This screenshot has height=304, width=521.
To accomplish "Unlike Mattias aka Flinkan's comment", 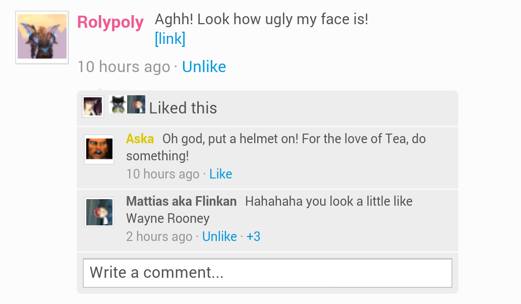I will pyautogui.click(x=219, y=237).
